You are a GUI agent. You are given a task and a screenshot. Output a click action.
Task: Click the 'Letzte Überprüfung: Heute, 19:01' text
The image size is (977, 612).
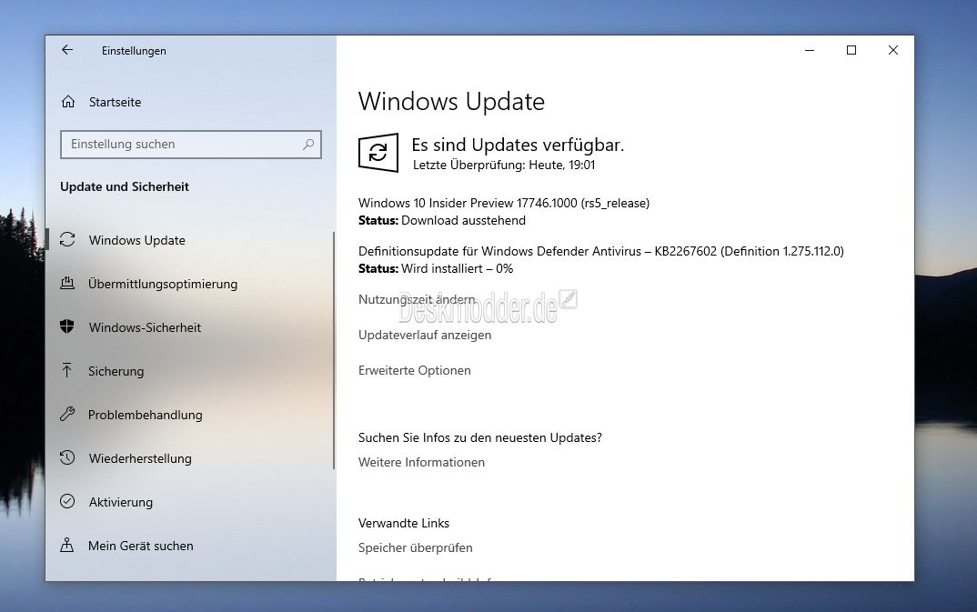[504, 165]
